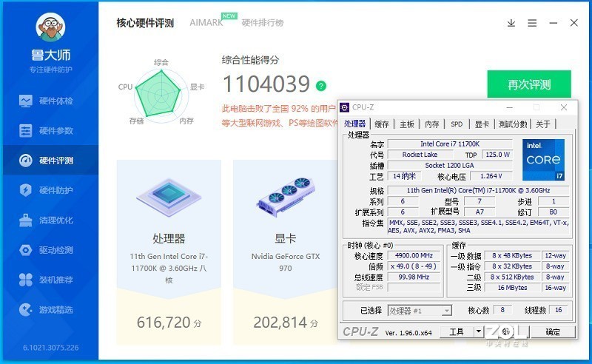The image size is (592, 364).
Task: Select the 处理器 tab in CPU-Z
Action: click(x=354, y=124)
